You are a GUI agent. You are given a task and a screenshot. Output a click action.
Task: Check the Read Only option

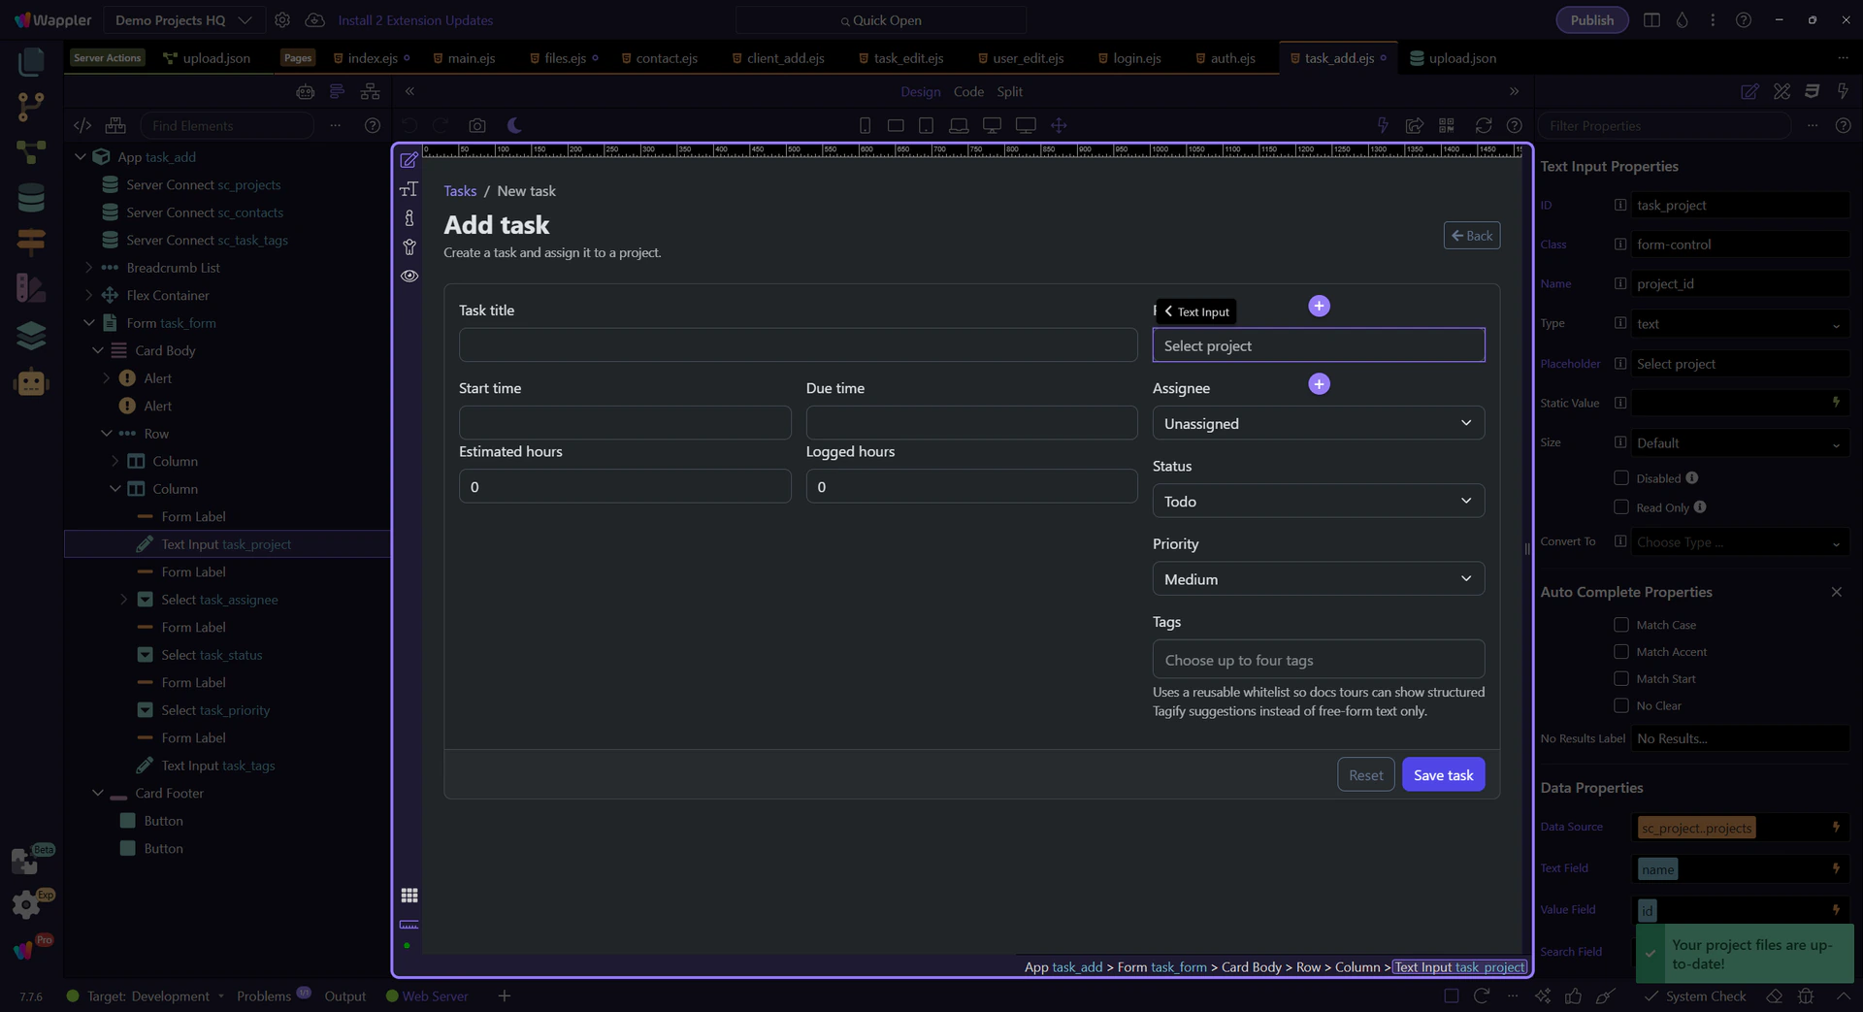point(1620,507)
